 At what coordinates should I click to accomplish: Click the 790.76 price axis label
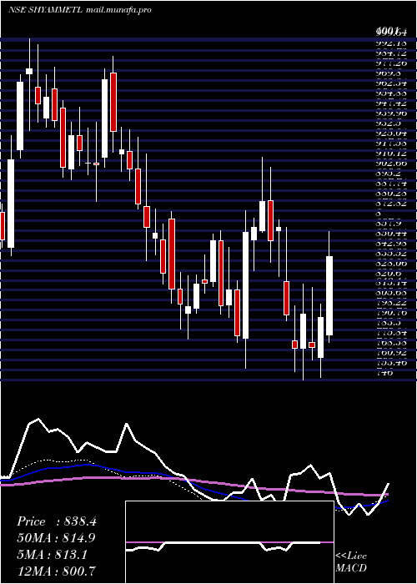click(x=390, y=313)
